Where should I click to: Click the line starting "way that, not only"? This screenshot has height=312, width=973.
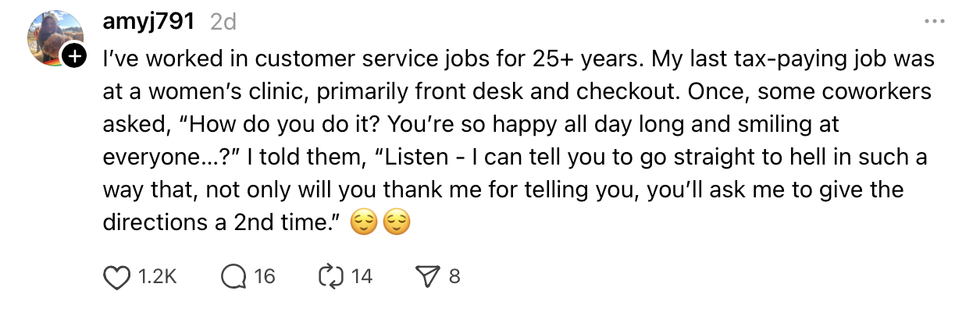503,190
